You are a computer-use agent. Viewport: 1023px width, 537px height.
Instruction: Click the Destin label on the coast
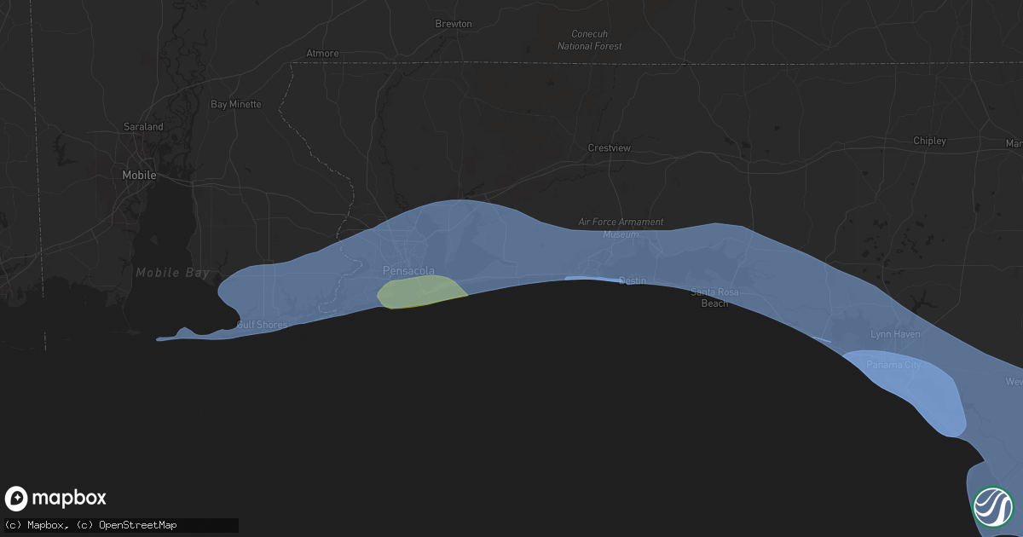coord(633,280)
